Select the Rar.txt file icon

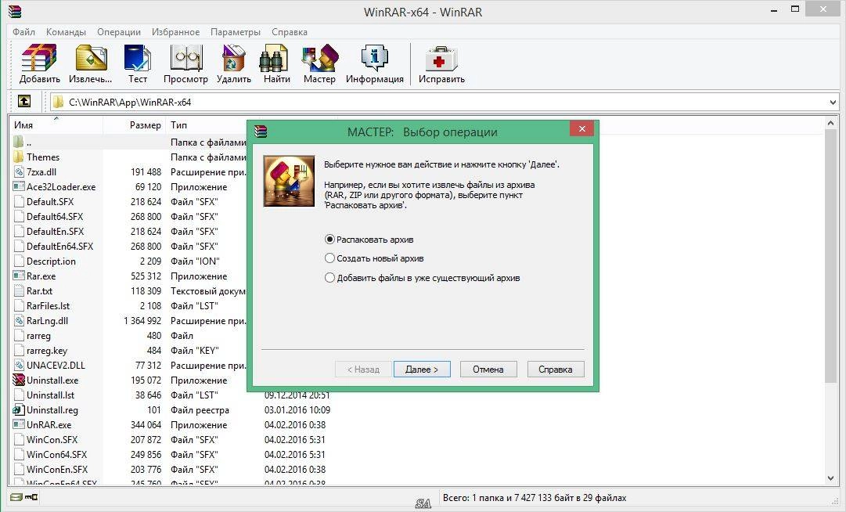(x=19, y=290)
